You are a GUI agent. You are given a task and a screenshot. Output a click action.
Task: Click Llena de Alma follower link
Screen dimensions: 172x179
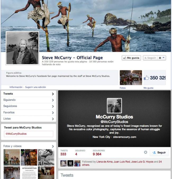pos(105,162)
